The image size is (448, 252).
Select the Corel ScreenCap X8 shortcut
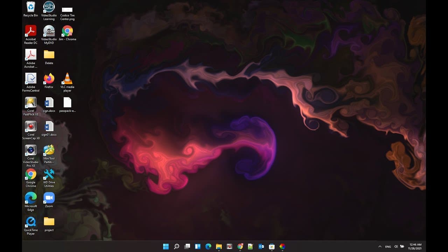(x=31, y=130)
